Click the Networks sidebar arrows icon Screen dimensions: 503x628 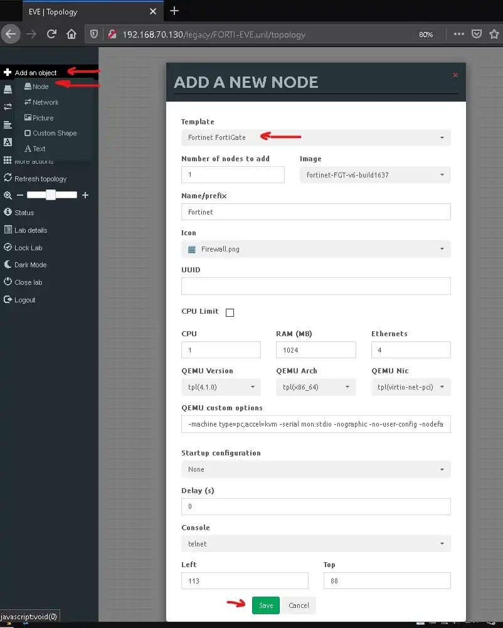point(8,107)
